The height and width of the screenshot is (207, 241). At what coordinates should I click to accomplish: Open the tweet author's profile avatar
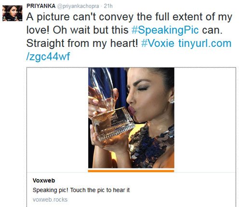13,13
